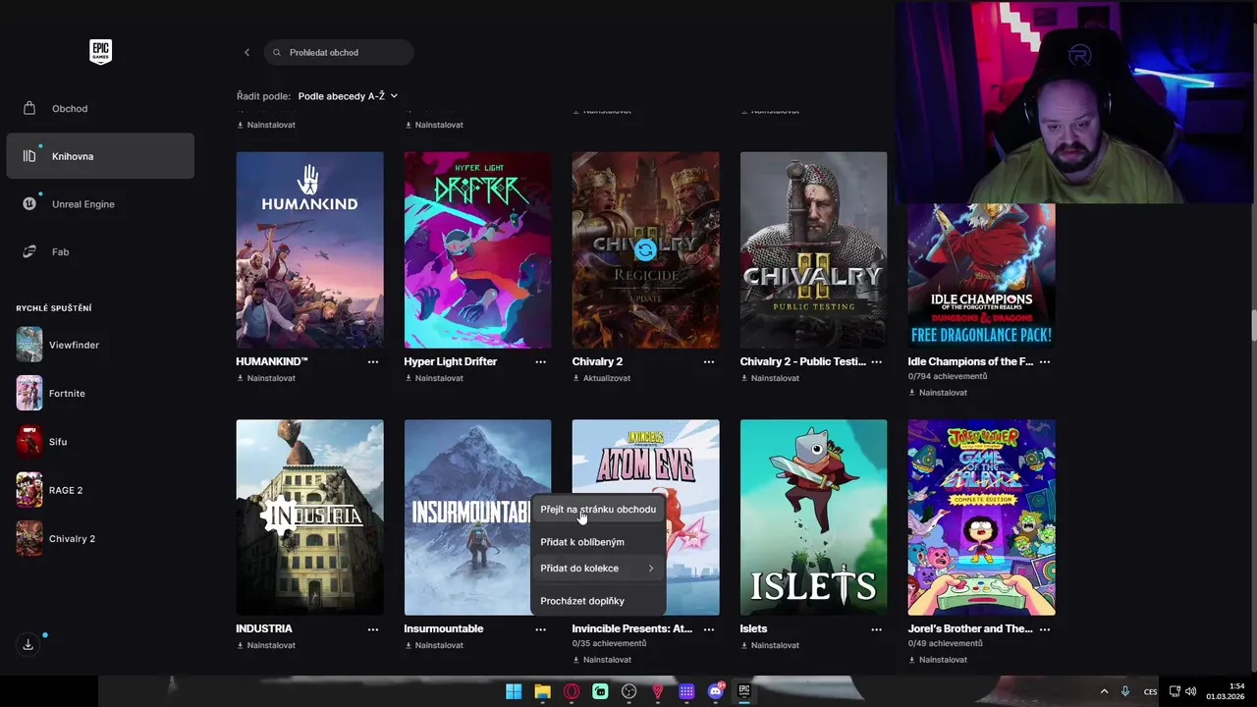The image size is (1257, 707).
Task: Open HUMANKIND cover thumbnail
Action: (x=309, y=249)
